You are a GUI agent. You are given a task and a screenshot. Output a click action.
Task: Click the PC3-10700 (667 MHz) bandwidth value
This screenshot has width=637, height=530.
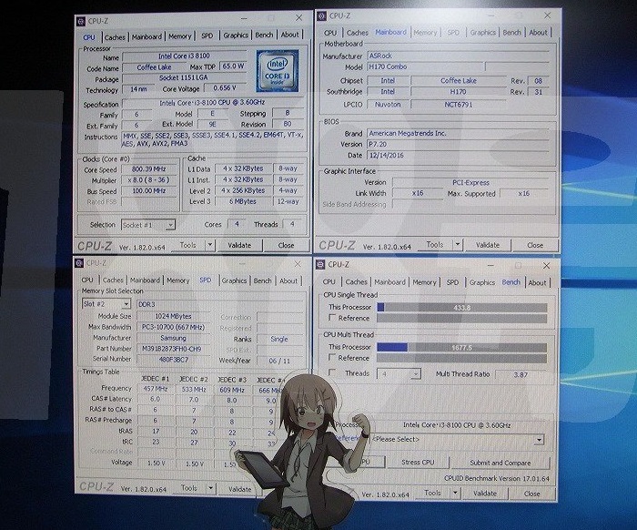click(173, 327)
